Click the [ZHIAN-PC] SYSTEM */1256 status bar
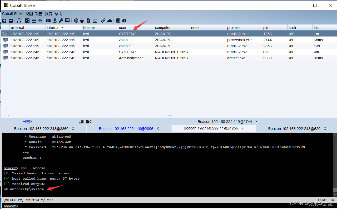This screenshot has width=337, height=209. 169,200
